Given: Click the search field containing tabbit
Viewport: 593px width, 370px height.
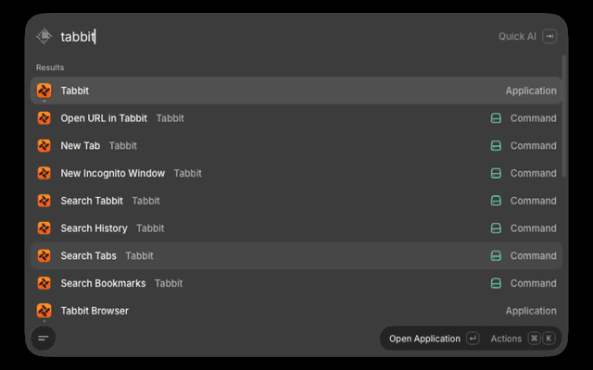Looking at the screenshot, I should [276, 37].
